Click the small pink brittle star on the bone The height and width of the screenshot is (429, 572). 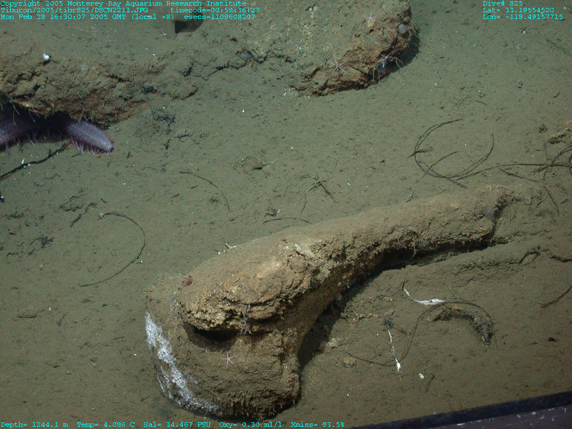pyautogui.click(x=228, y=358)
